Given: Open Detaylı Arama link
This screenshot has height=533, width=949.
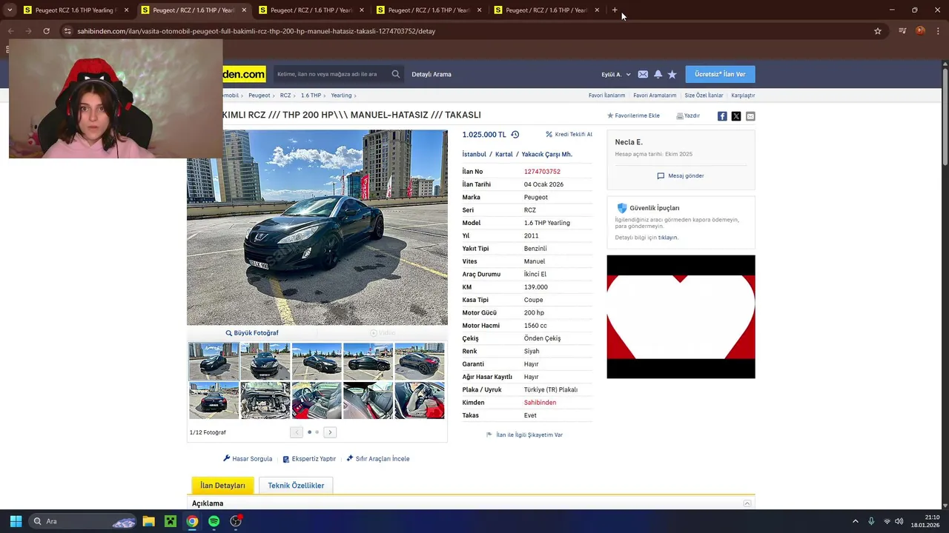Looking at the screenshot, I should coord(431,74).
